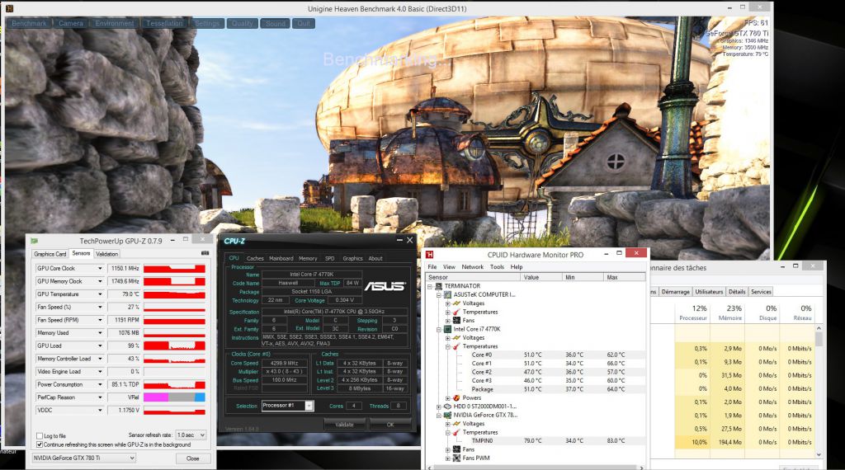Click the Max column header in HWMonitor
Screen dimensions: 845x470
click(x=625, y=277)
